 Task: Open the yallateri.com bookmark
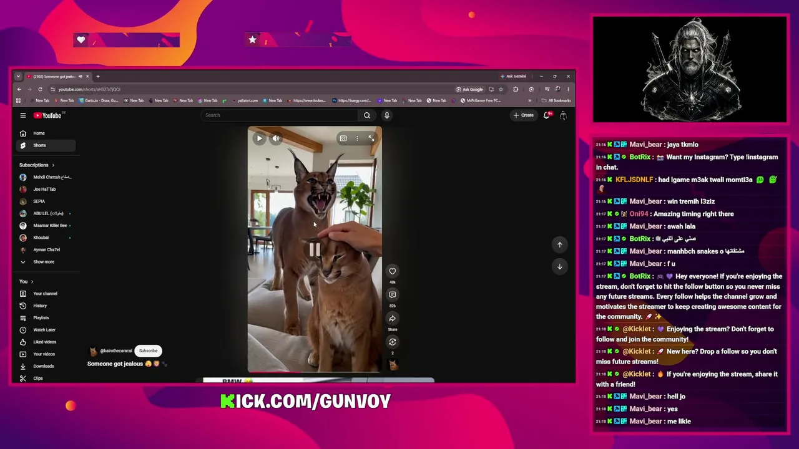tap(244, 100)
